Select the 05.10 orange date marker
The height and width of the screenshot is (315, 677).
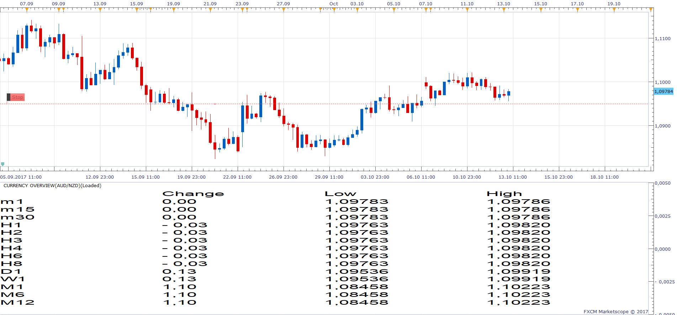(x=394, y=10)
